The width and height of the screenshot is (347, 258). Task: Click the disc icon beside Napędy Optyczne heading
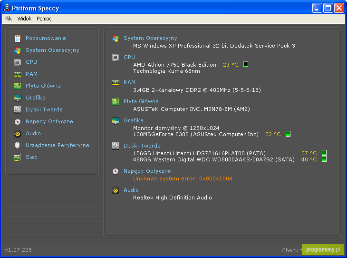point(116,171)
